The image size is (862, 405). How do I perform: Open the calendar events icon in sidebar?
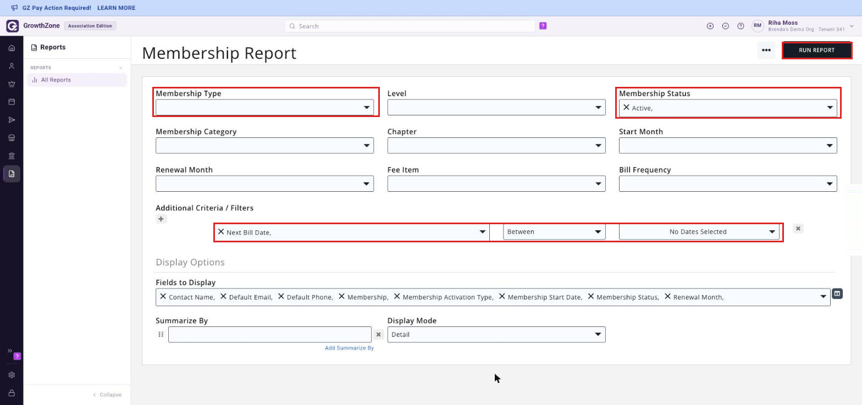click(x=12, y=102)
